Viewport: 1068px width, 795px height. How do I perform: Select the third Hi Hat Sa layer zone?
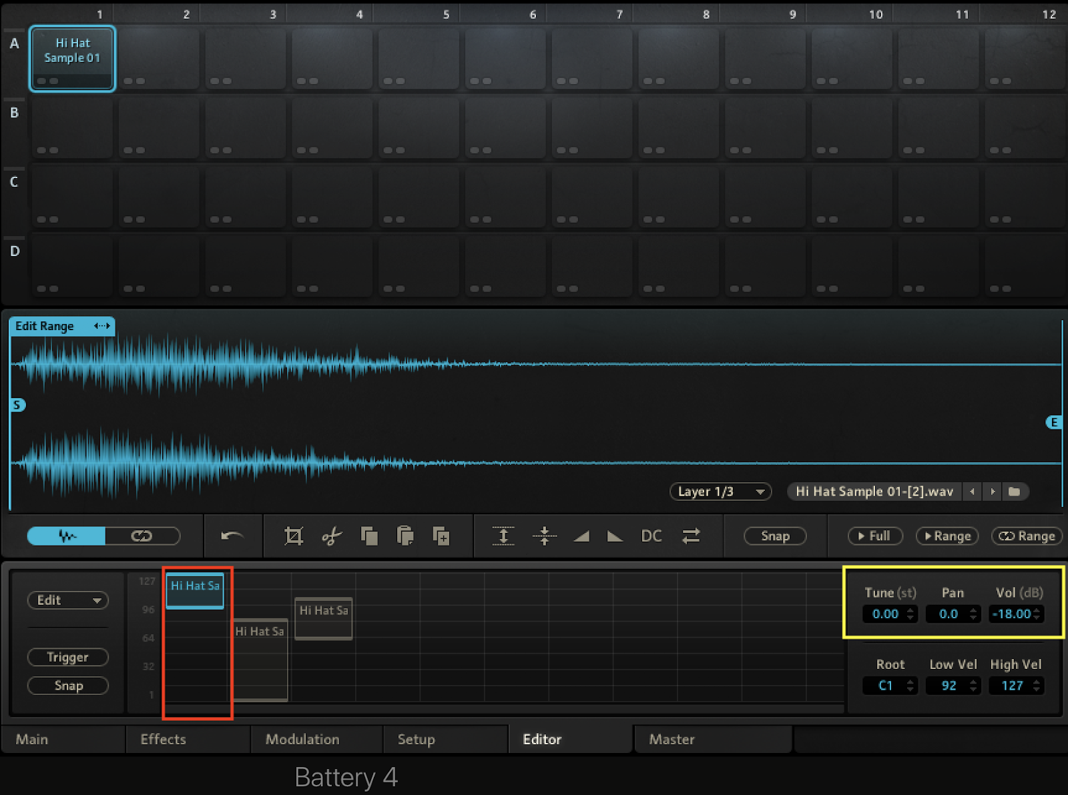[x=324, y=618]
